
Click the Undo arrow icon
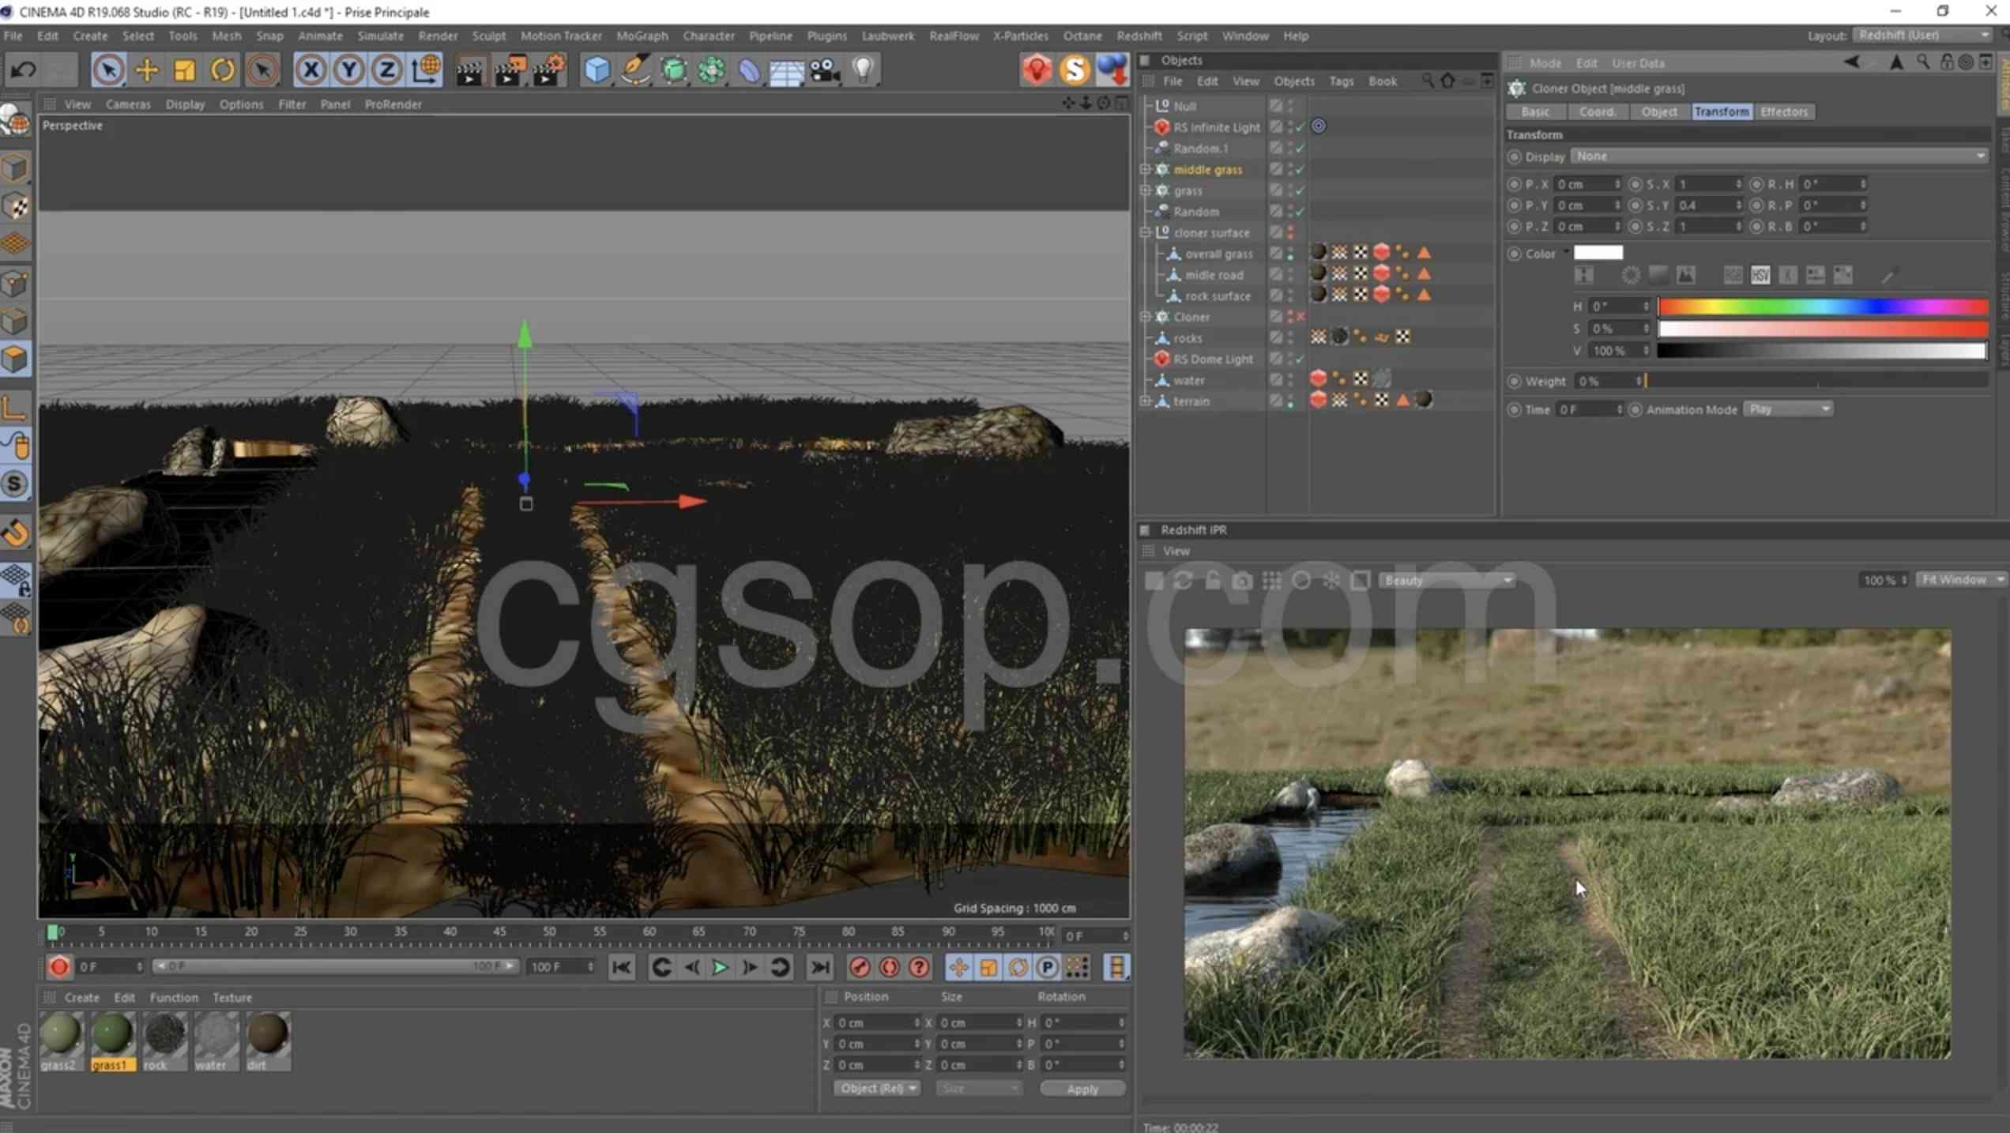pyautogui.click(x=23, y=70)
